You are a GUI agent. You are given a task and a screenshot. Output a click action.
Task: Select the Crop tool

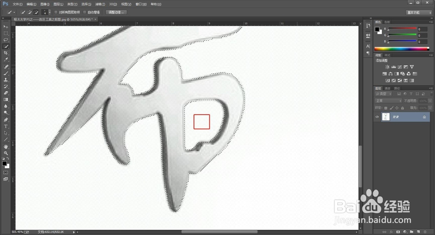[x=6, y=53]
